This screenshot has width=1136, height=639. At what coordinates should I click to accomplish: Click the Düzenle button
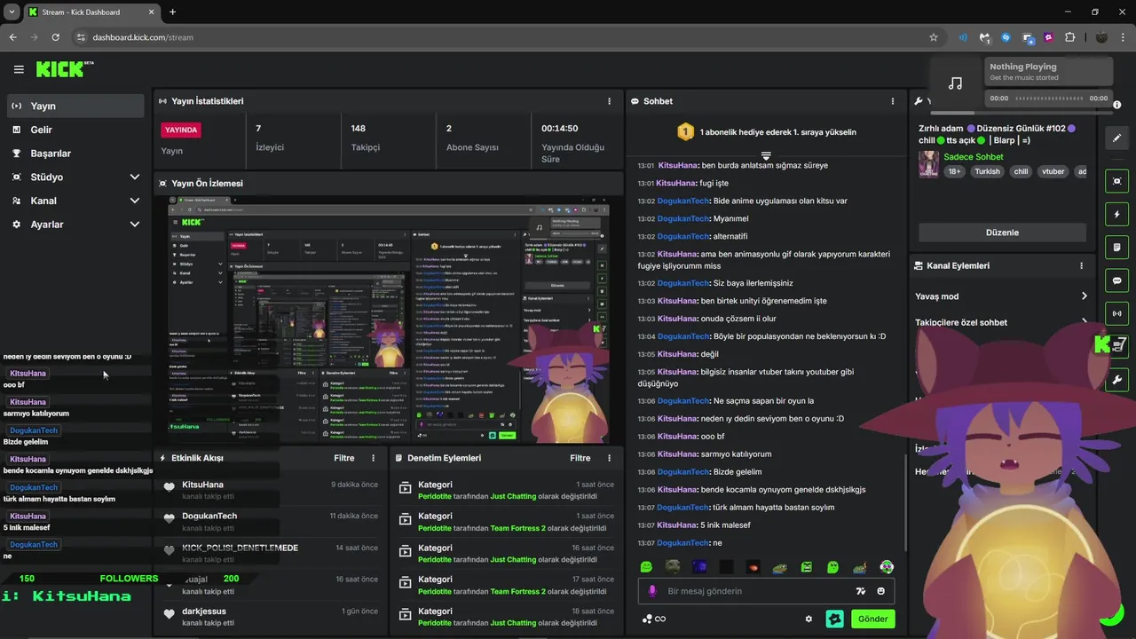1002,233
